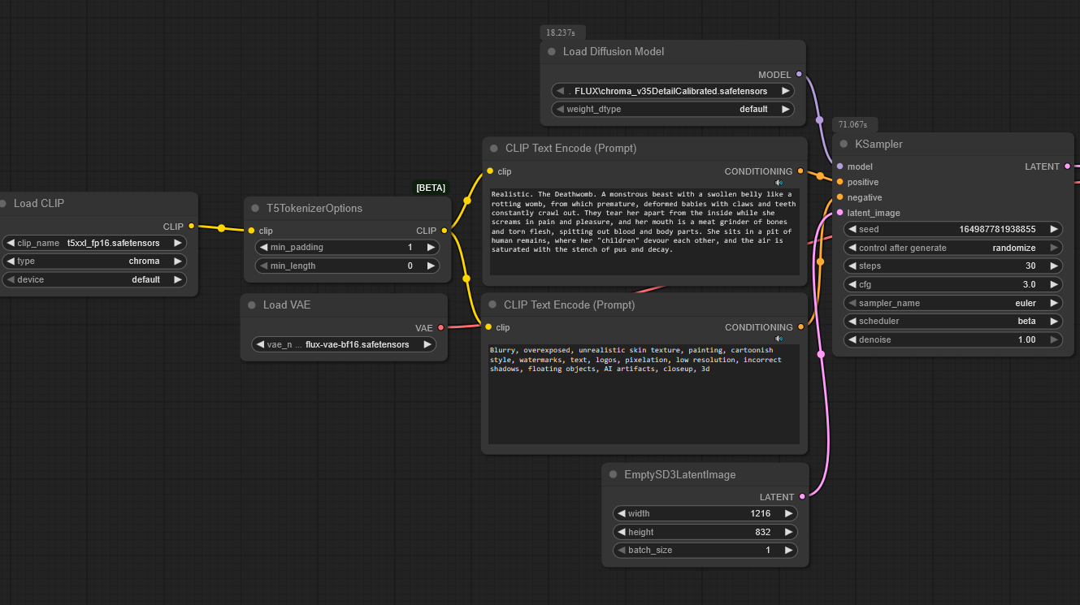Click the previous arrow on the chroma model field
1080x605 pixels.
pyautogui.click(x=560, y=91)
